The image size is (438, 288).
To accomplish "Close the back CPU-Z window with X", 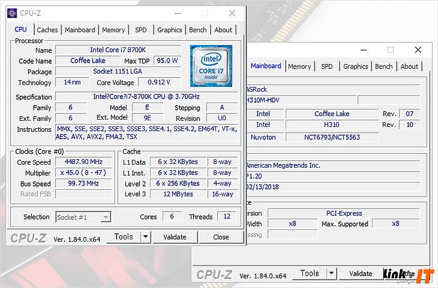I will pos(418,50).
